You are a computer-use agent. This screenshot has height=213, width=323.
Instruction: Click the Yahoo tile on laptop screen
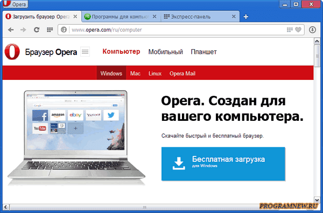[x=93, y=115]
